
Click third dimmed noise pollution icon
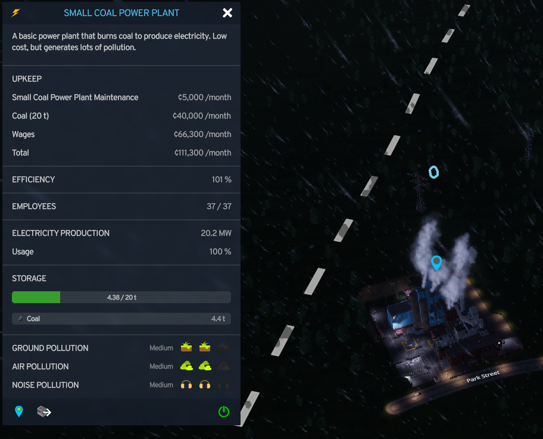tap(223, 385)
